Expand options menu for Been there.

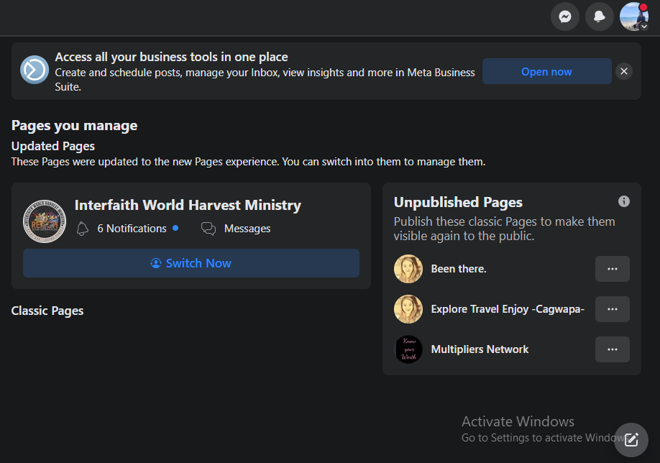pyautogui.click(x=613, y=269)
